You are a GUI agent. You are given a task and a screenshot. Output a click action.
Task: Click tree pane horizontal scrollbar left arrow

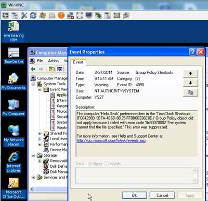32,189
